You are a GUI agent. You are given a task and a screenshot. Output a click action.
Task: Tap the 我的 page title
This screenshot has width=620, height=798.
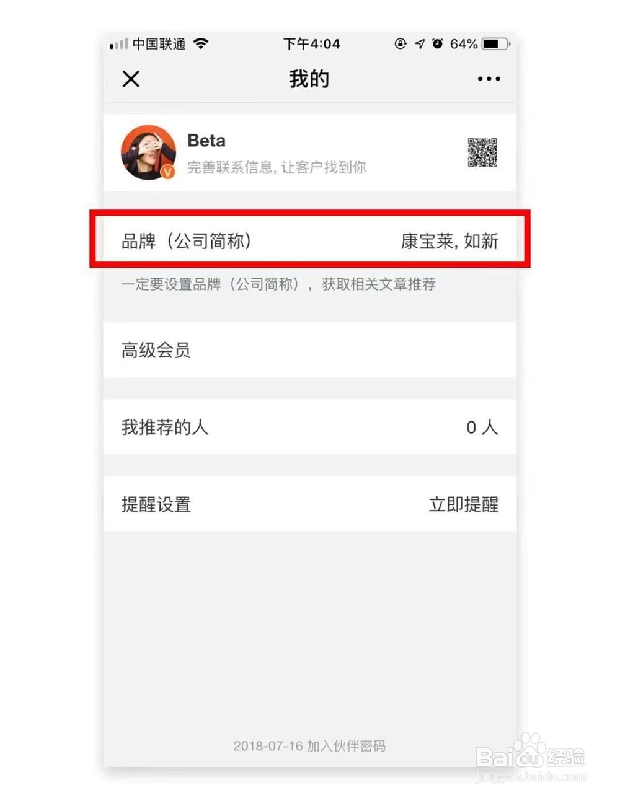(x=309, y=79)
